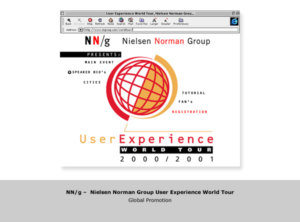Open the TUTORIAL link
This screenshot has width=300, height=222.
[x=193, y=93]
